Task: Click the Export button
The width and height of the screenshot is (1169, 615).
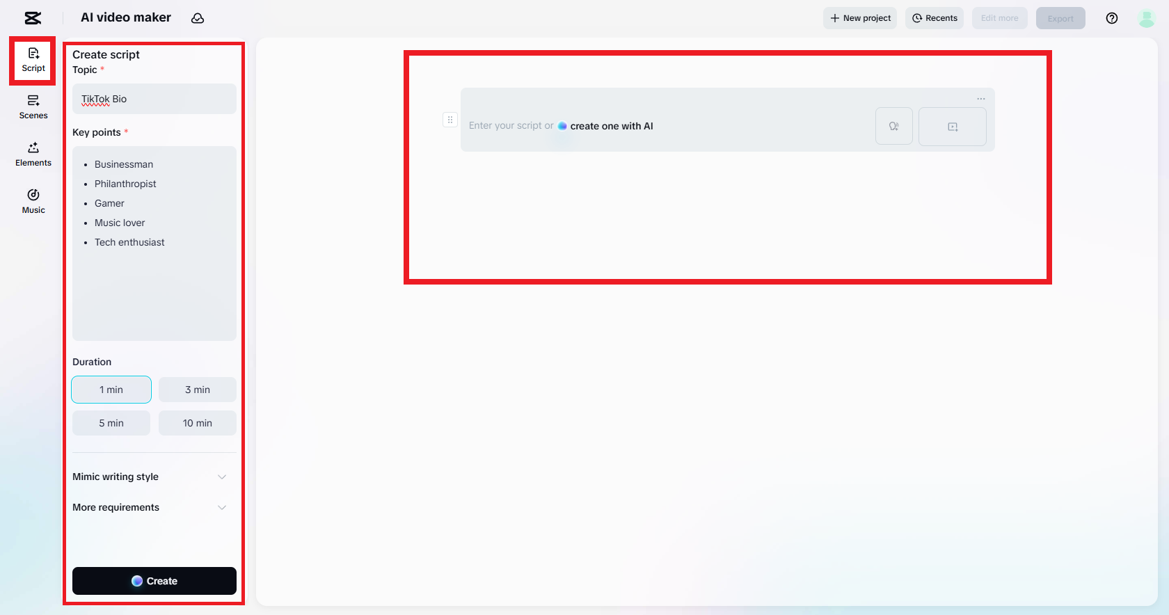Action: 1060,18
